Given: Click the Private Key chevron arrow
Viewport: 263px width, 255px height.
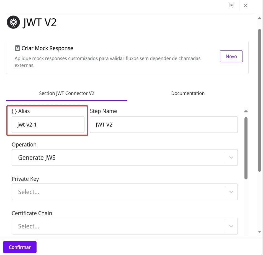Looking at the screenshot, I should pyautogui.click(x=231, y=192).
